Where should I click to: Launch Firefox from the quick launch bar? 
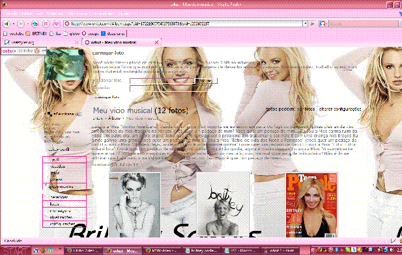[43, 250]
